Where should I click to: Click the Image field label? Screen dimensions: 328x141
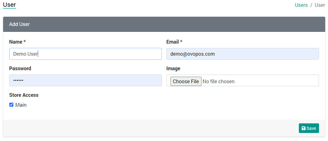173,68
